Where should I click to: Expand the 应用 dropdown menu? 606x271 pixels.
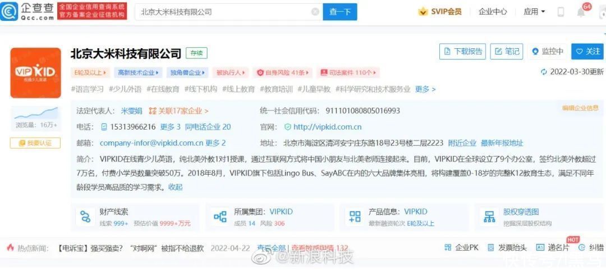pos(534,12)
